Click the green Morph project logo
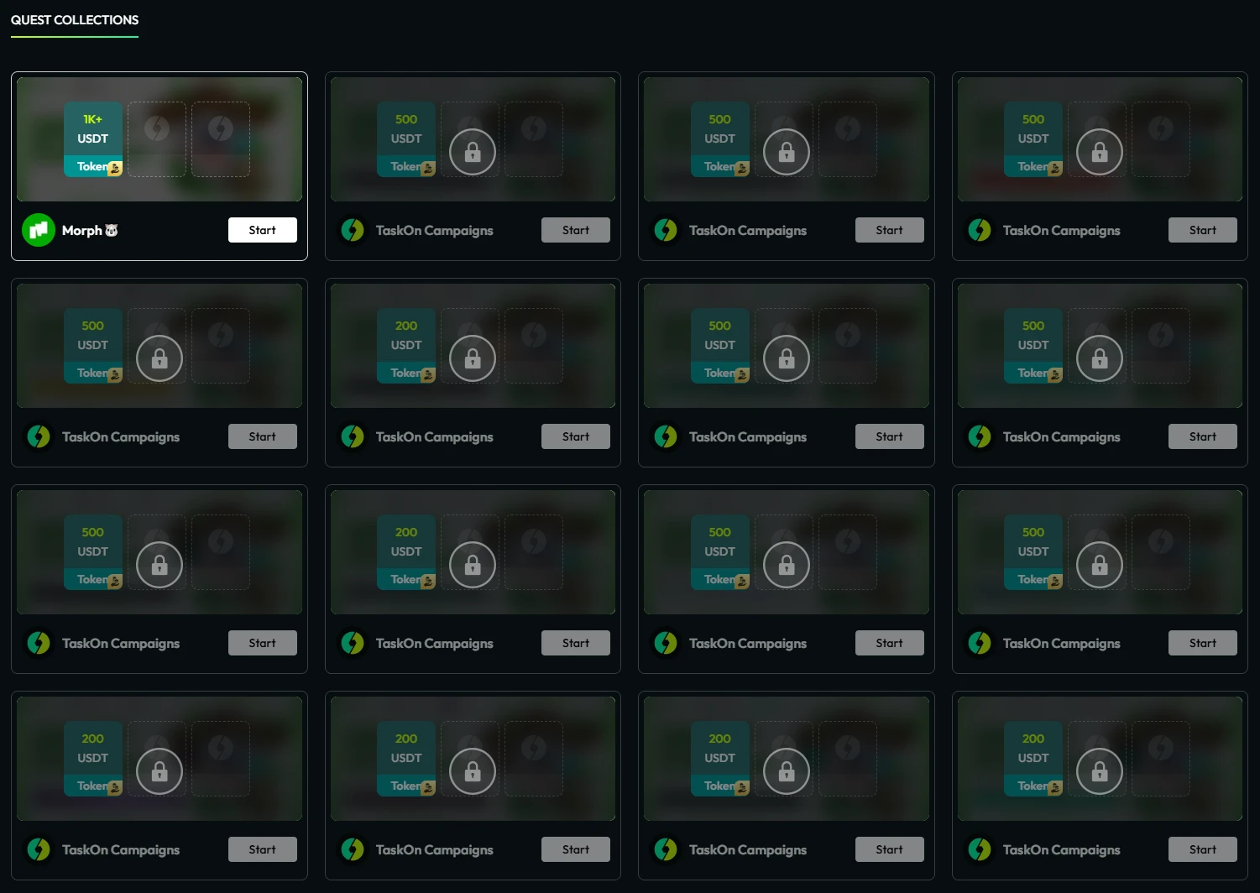 pos(39,230)
